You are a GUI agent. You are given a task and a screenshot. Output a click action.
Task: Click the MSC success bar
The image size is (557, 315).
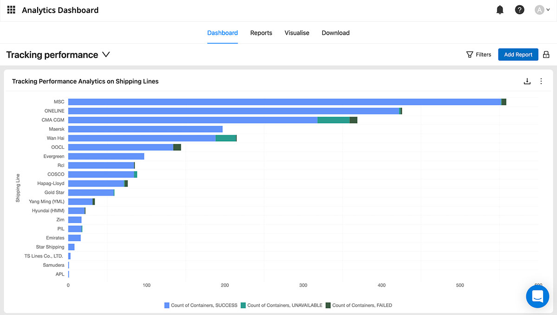[285, 102]
